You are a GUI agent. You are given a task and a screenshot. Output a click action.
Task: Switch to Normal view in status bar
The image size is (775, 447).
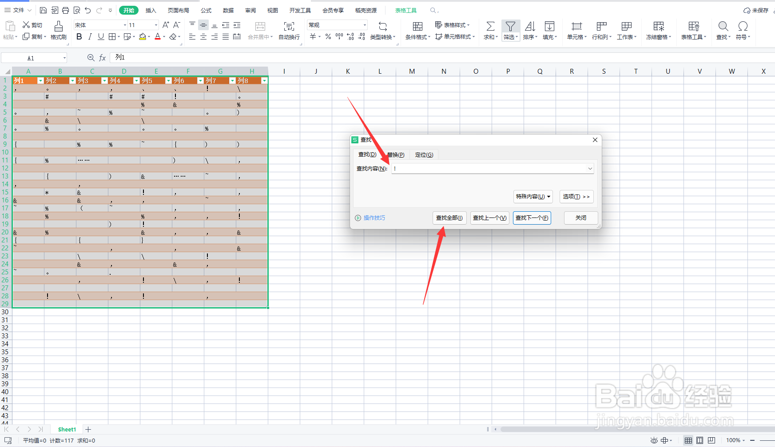[x=688, y=440]
